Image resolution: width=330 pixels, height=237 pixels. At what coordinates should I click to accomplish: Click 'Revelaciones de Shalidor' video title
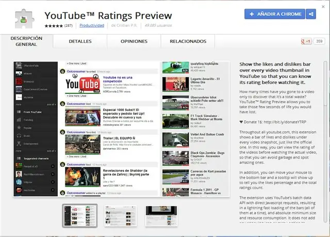[126, 174]
